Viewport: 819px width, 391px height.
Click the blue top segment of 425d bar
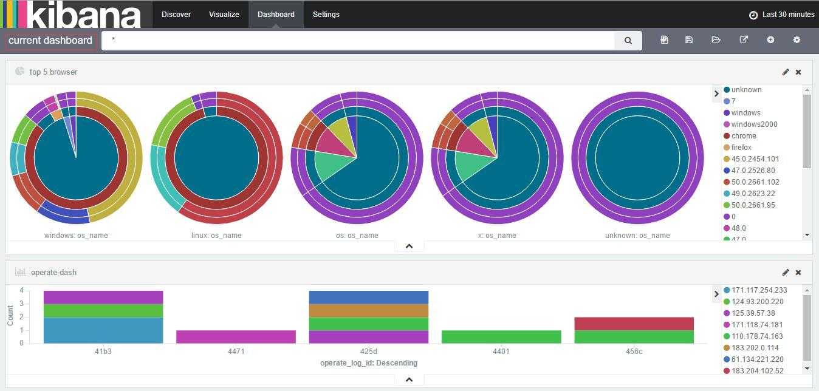(369, 297)
